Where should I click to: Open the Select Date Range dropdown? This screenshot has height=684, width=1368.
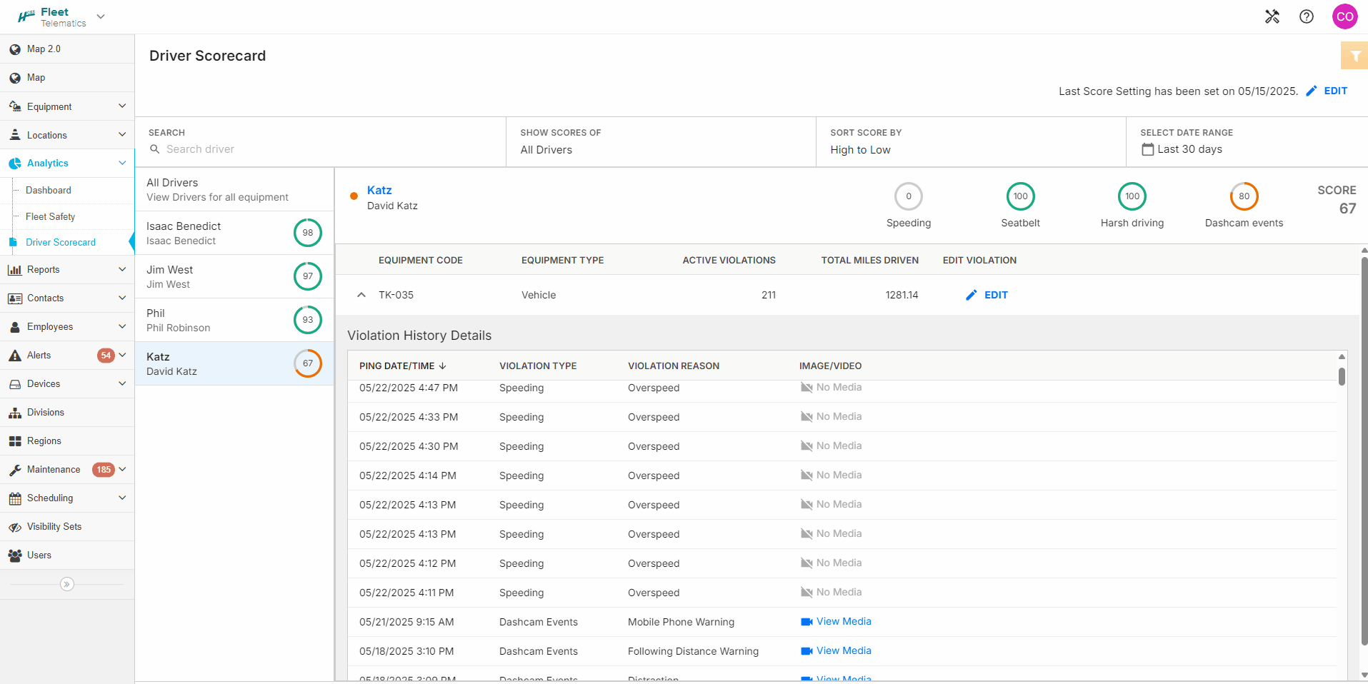1247,142
